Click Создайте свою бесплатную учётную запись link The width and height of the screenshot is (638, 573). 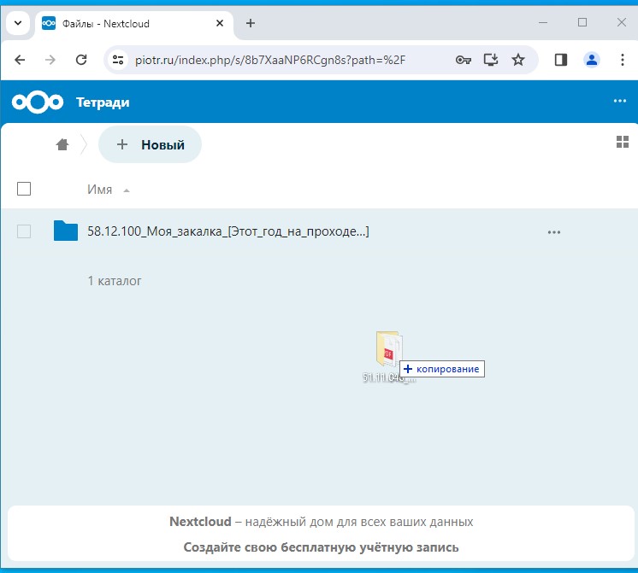point(321,547)
